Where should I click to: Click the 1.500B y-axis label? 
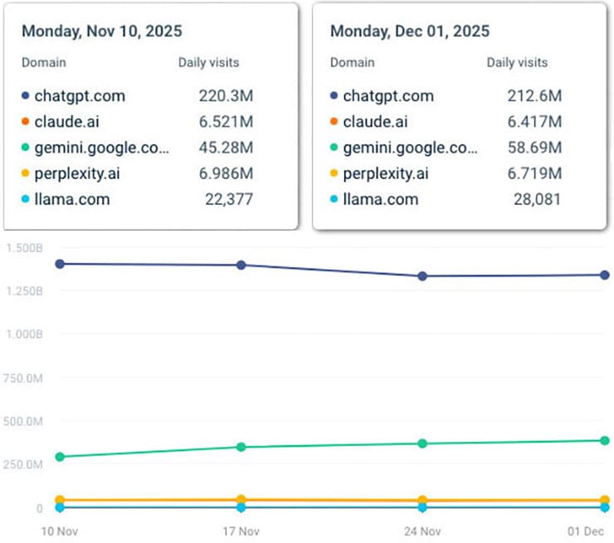(25, 249)
